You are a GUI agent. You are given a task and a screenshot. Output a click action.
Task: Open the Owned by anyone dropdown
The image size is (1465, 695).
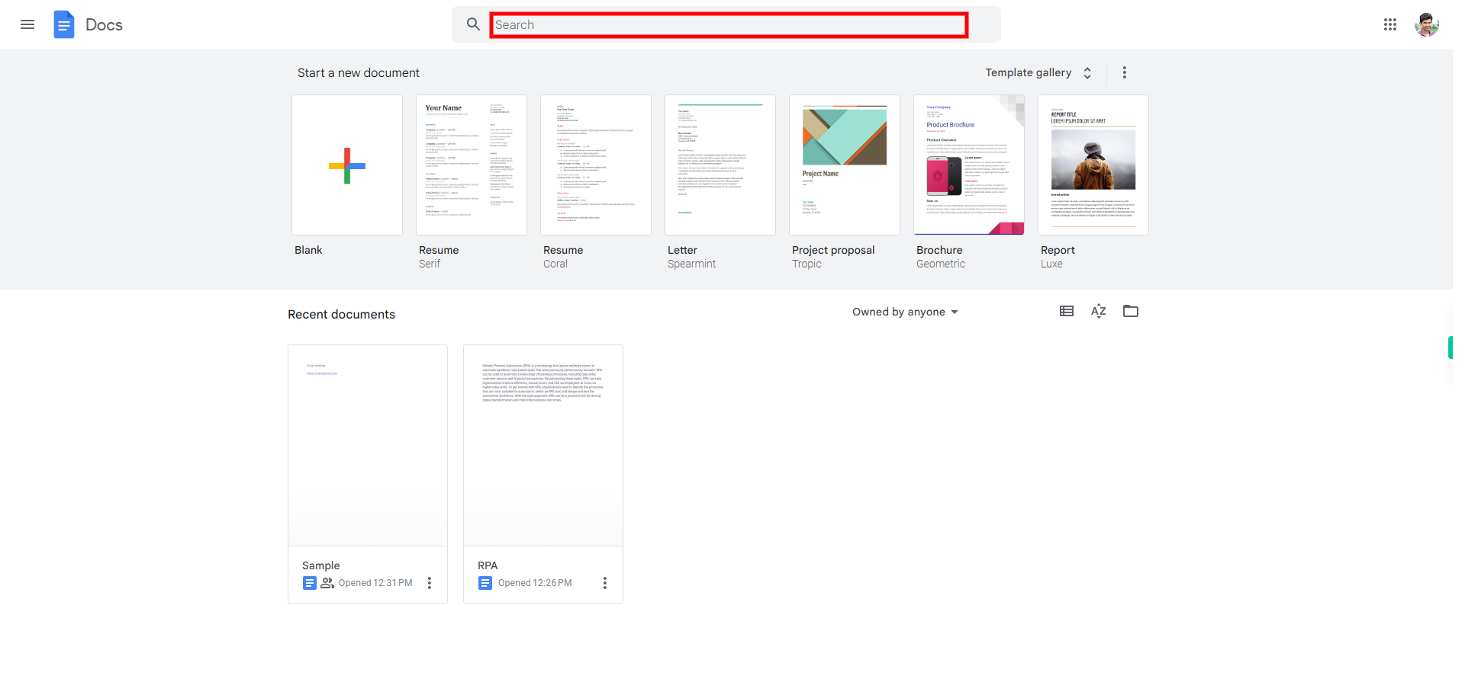[x=905, y=312]
